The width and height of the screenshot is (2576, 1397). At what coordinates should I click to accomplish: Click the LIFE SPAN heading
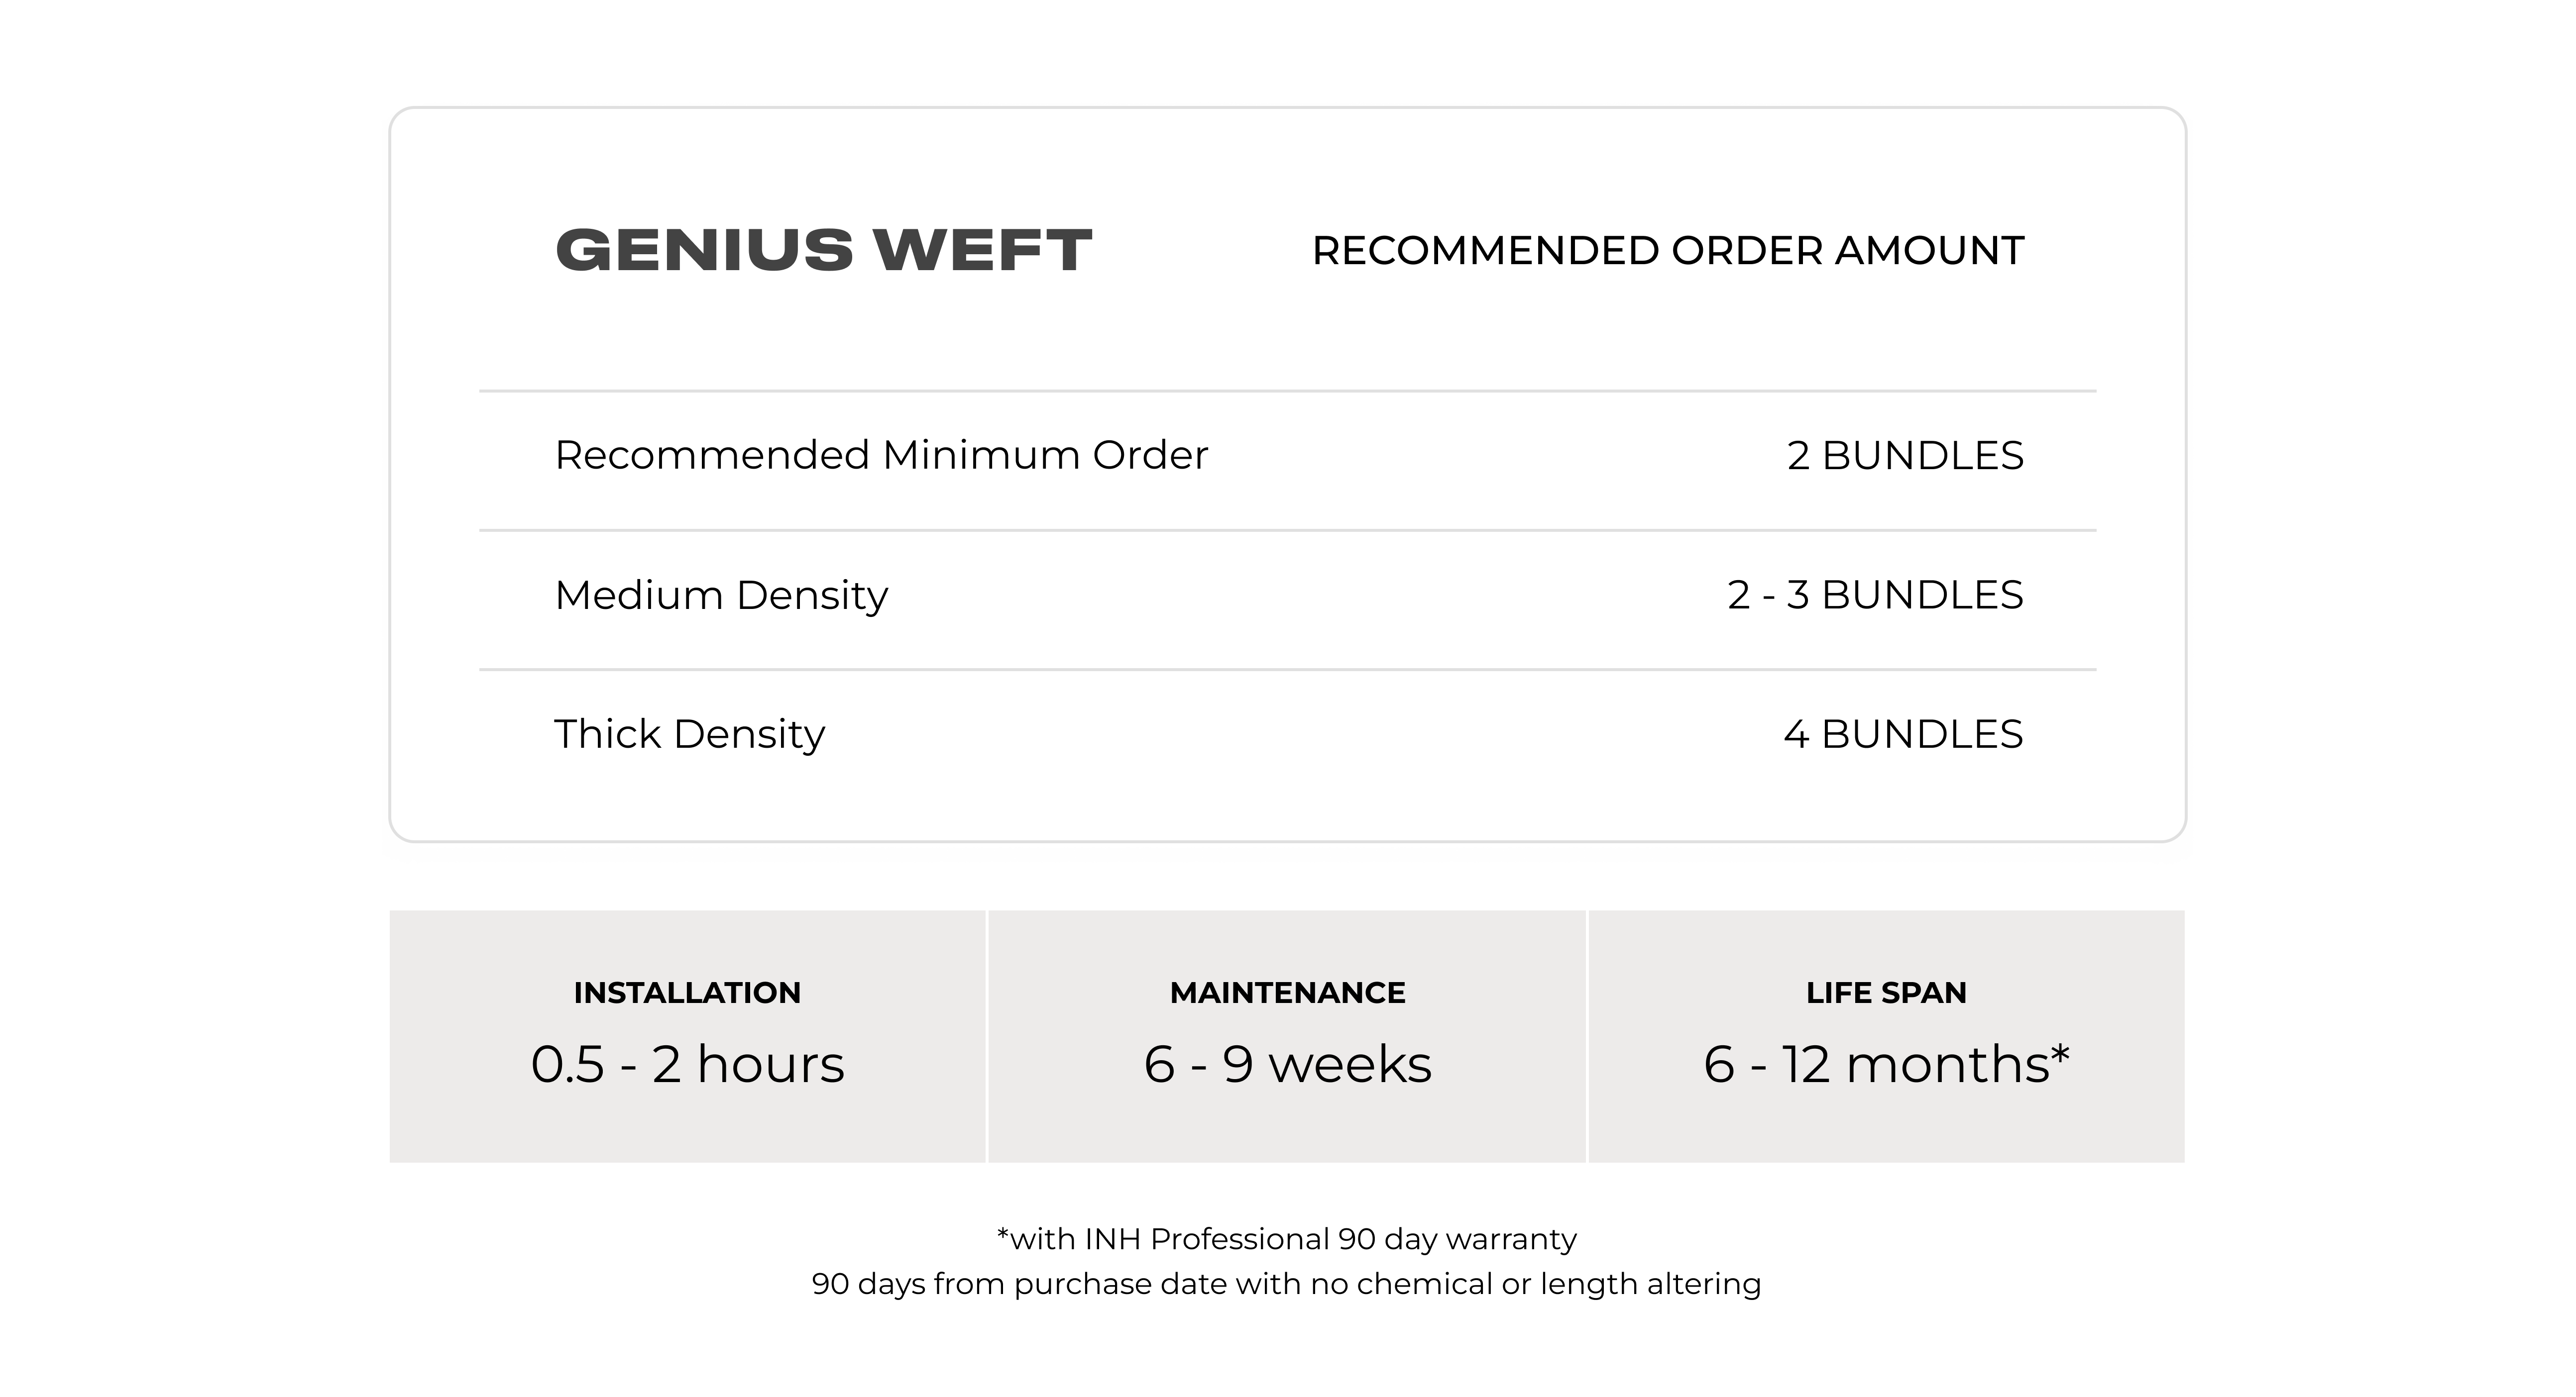[1886, 993]
